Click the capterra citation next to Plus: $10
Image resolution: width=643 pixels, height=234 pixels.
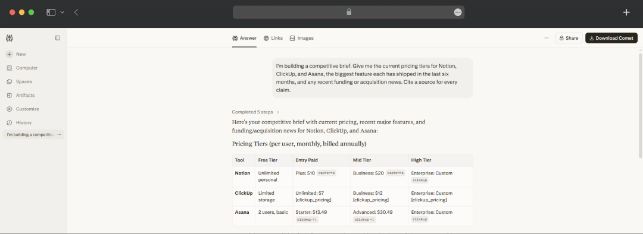pyautogui.click(x=327, y=173)
